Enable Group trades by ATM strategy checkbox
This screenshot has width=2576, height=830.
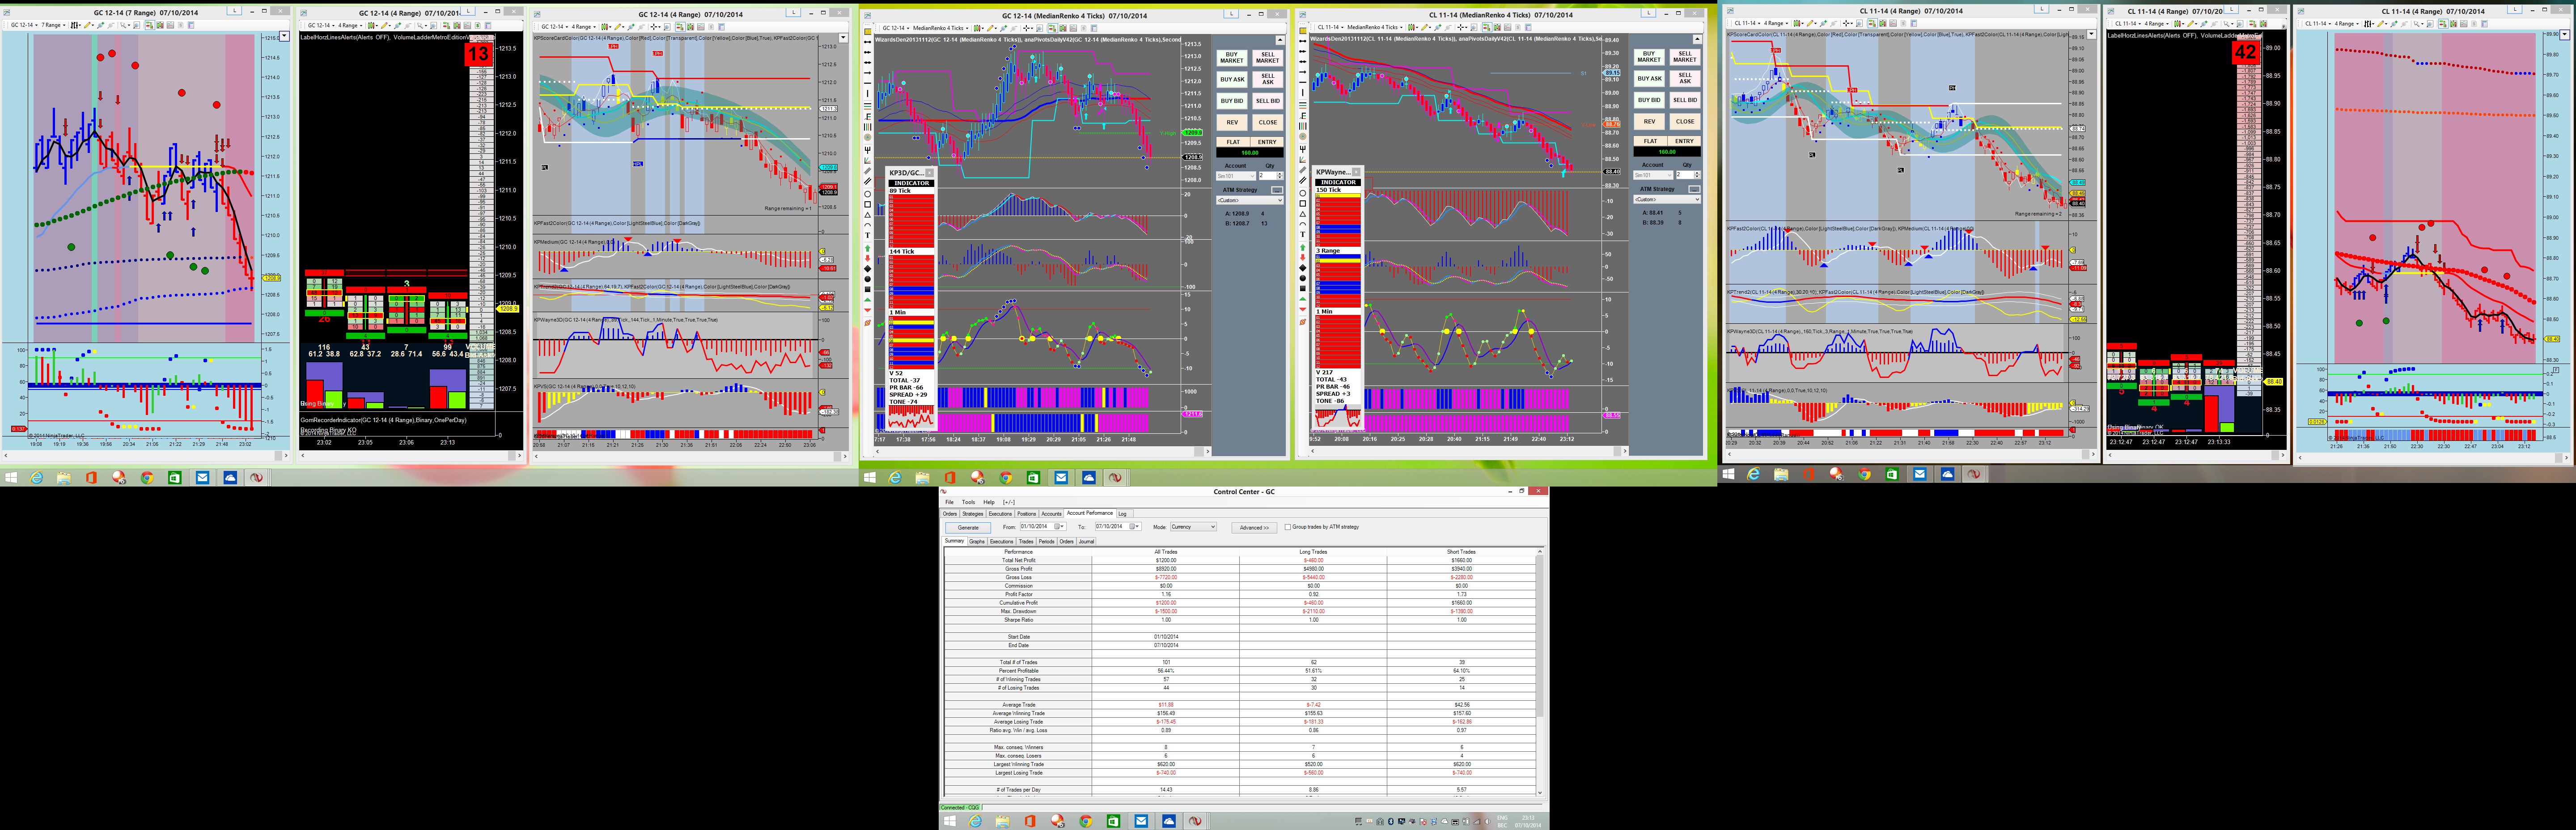click(x=1288, y=527)
